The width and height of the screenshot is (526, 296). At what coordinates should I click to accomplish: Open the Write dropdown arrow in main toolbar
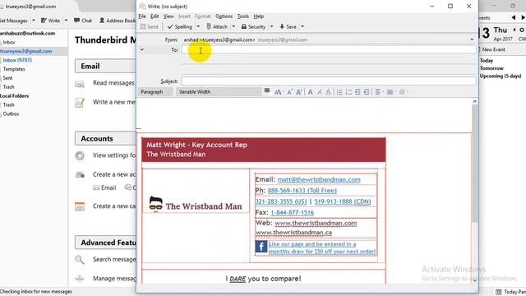point(66,21)
